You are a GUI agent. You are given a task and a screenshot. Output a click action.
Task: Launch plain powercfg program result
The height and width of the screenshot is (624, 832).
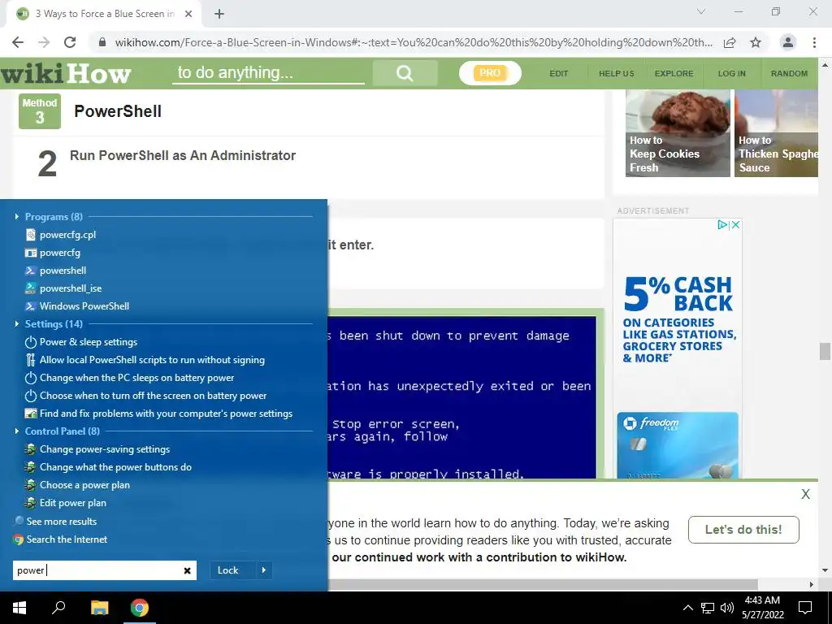53,253
